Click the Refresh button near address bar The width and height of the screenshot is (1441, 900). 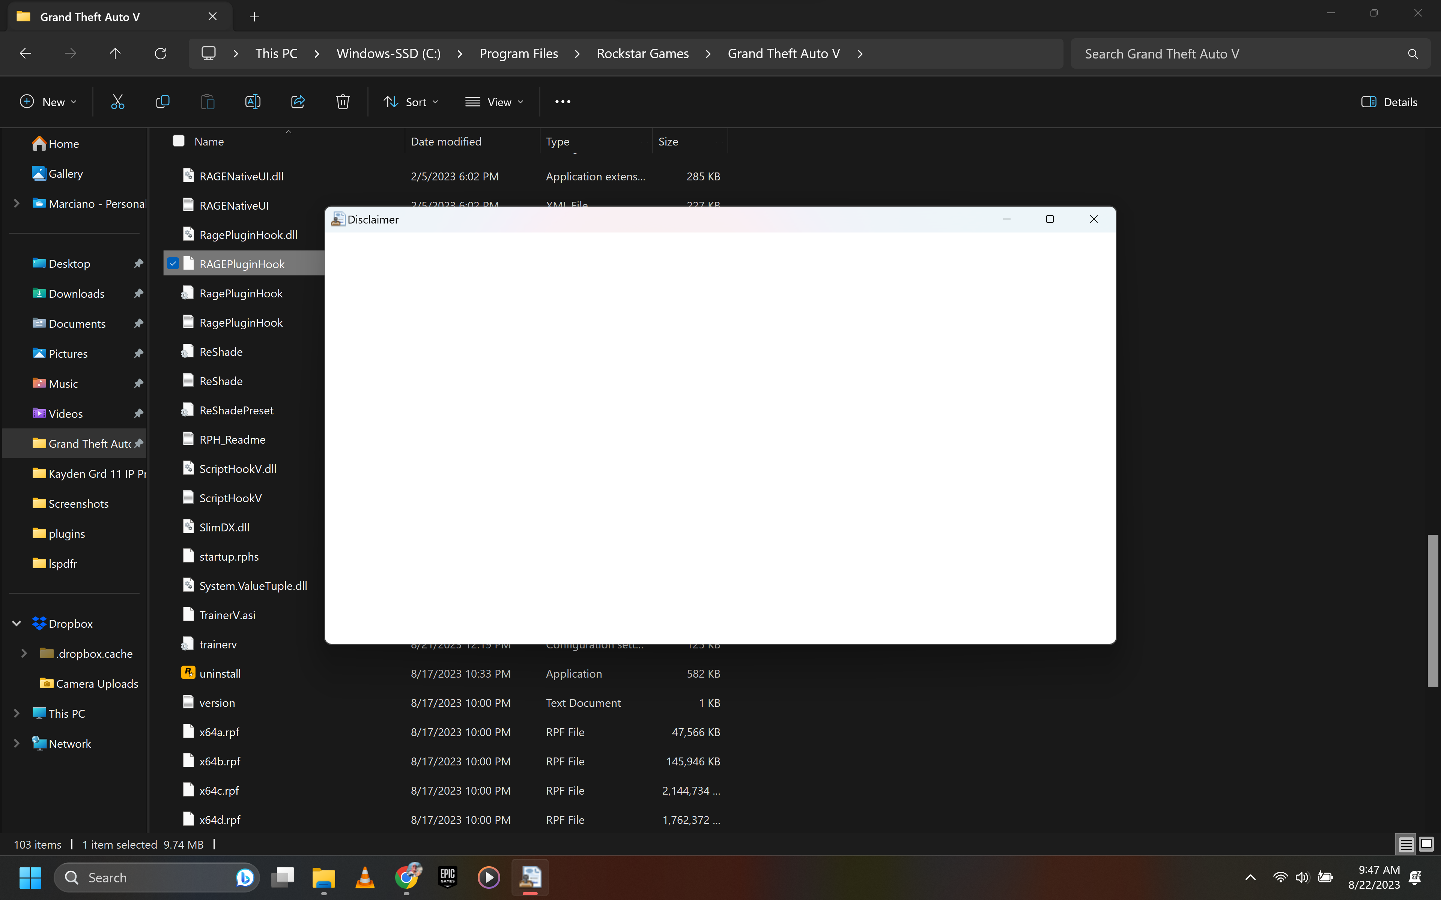[160, 54]
